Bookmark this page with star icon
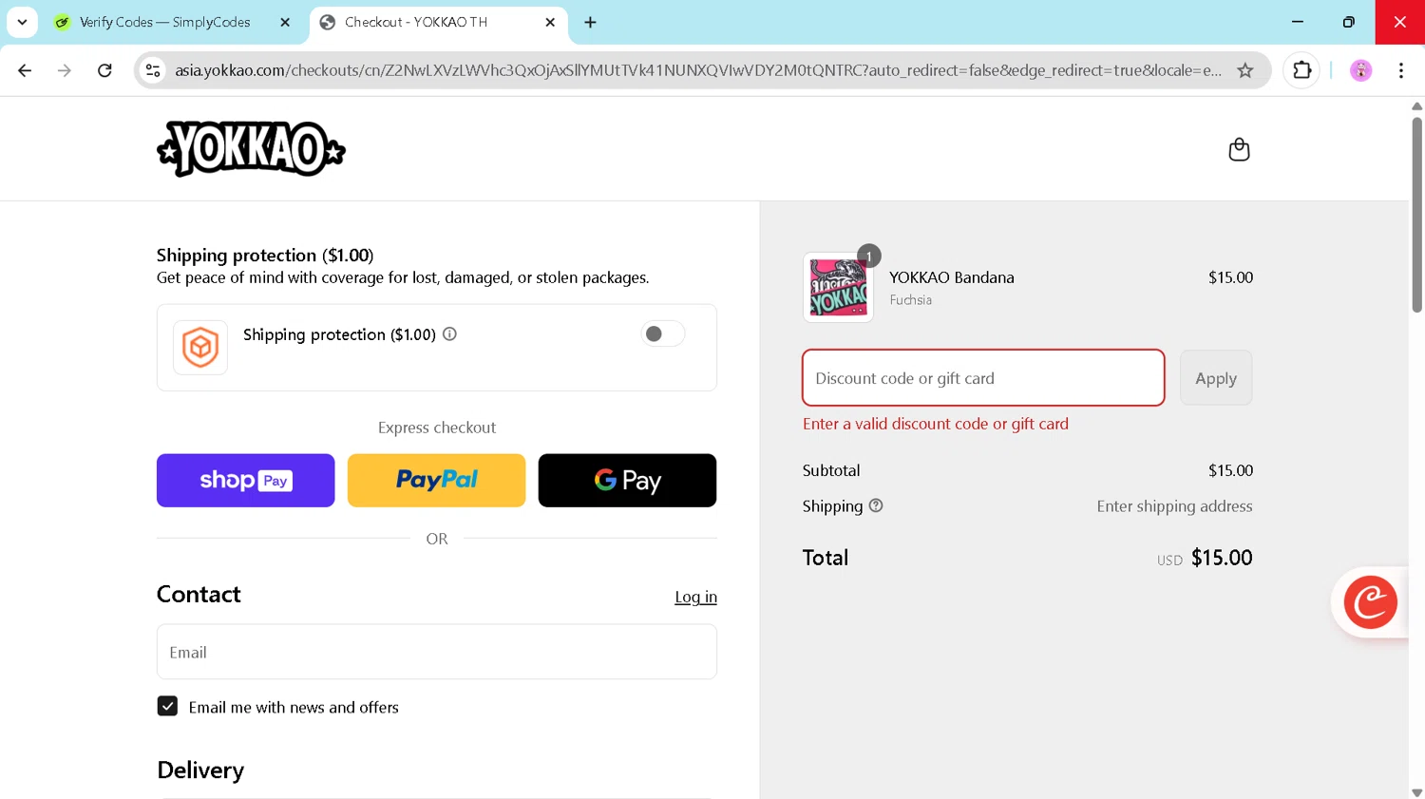The width and height of the screenshot is (1425, 799). (1244, 70)
